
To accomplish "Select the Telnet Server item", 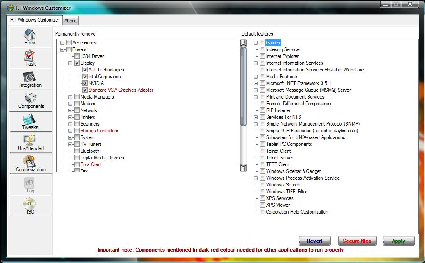I will (x=279, y=157).
